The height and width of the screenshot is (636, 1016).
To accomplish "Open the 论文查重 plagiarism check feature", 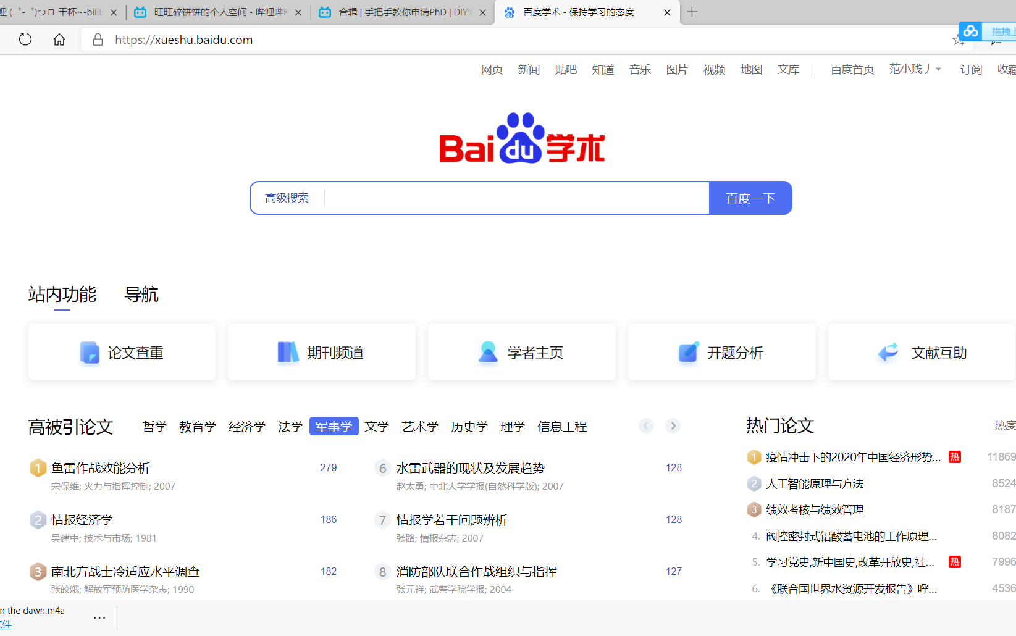I will 121,352.
